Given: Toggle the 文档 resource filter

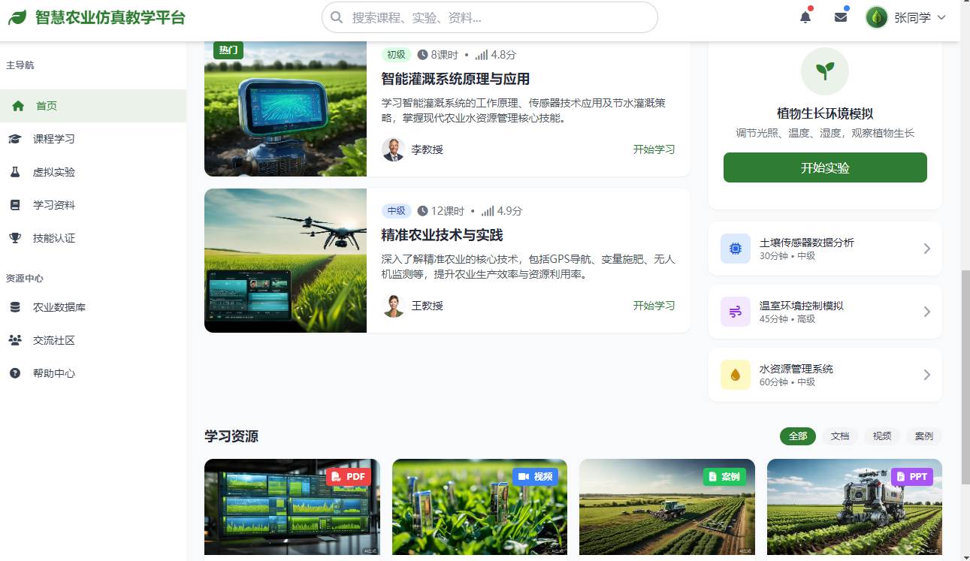Looking at the screenshot, I should click(839, 436).
